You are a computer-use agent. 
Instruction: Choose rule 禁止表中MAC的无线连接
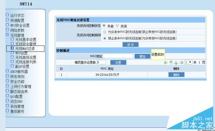point(105,38)
